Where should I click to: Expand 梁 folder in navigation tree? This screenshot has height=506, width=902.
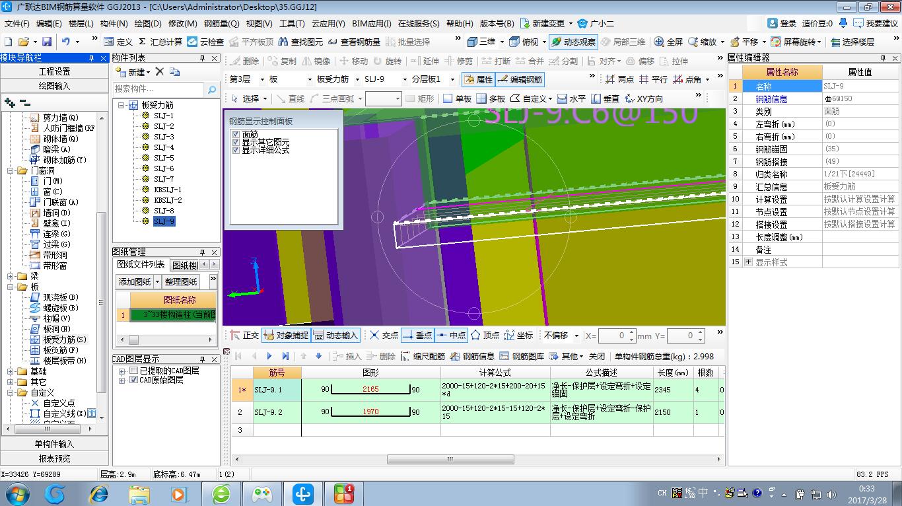[x=11, y=276]
